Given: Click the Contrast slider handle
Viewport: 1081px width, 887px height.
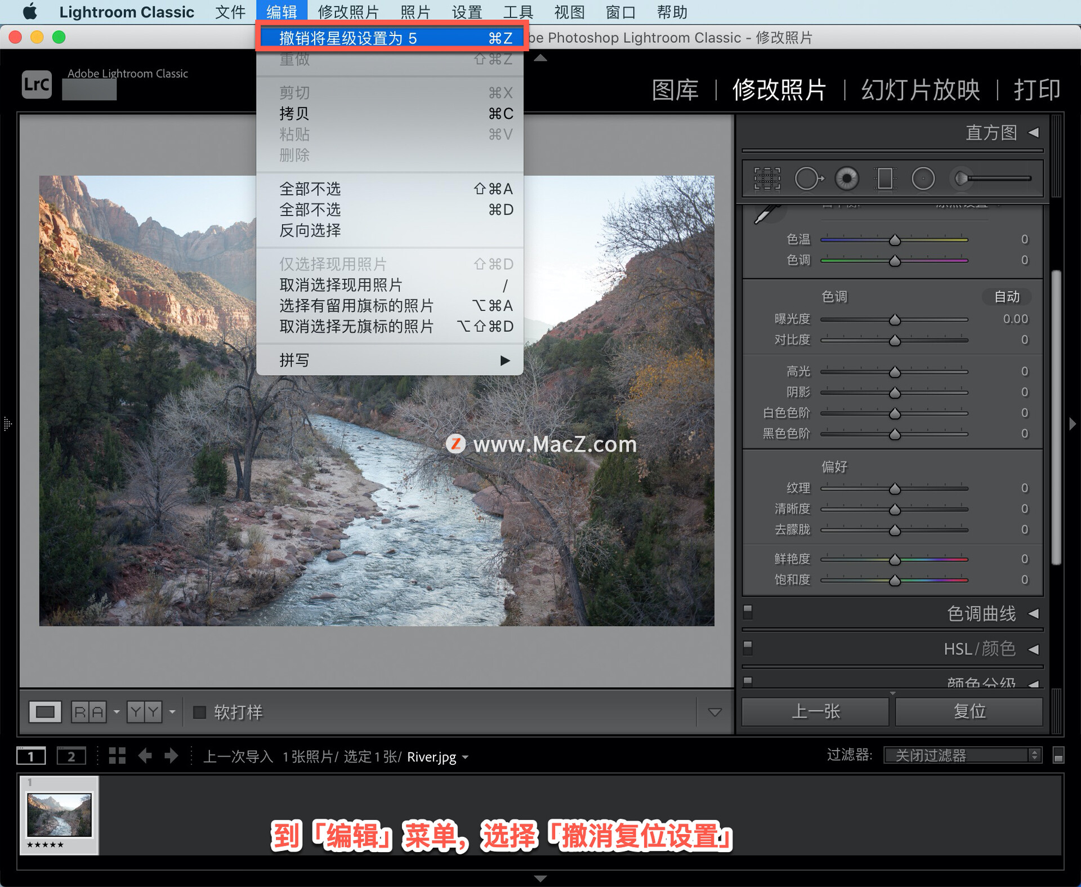Looking at the screenshot, I should pos(895,340).
